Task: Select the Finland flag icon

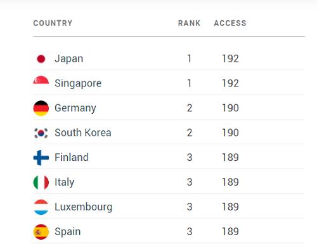Action: coord(41,158)
